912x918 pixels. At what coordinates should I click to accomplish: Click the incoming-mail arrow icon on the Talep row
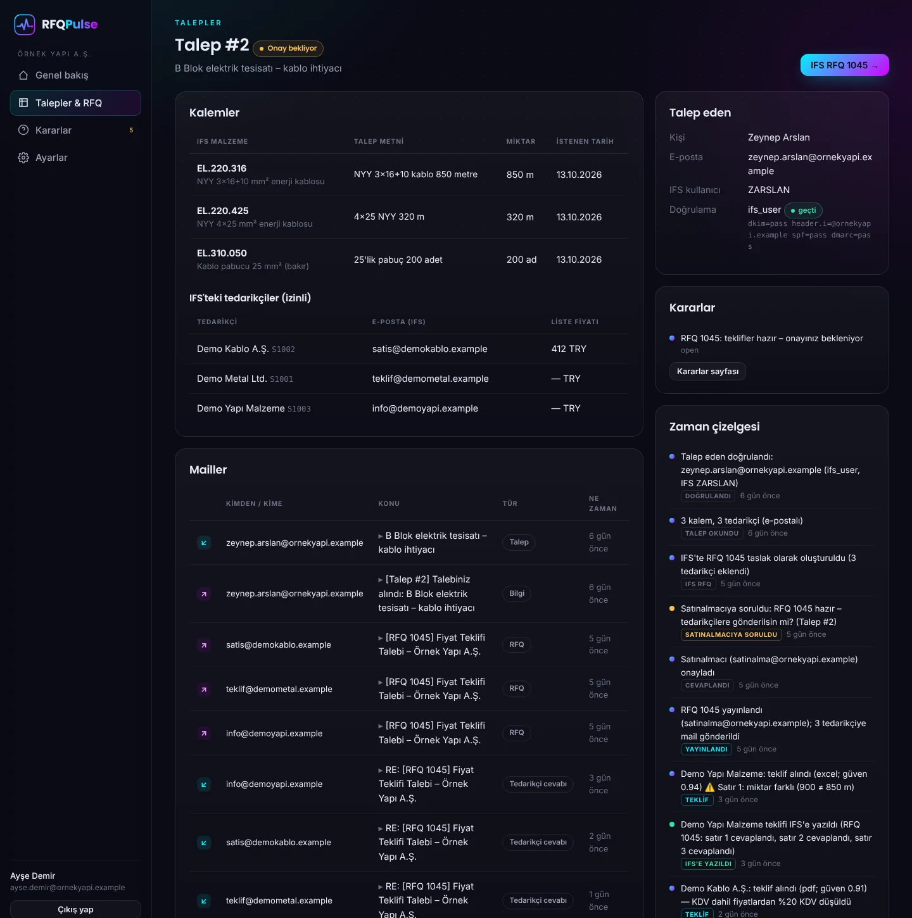point(204,543)
